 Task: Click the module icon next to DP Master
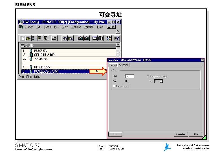(x=31, y=59)
